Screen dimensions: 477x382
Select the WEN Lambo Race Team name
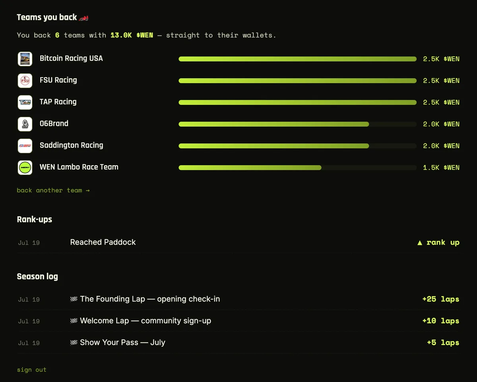(x=79, y=167)
